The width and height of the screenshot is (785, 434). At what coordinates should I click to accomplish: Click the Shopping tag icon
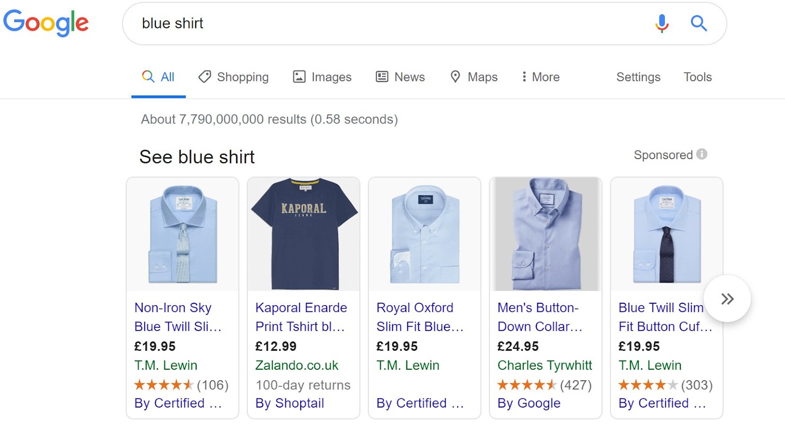point(205,77)
